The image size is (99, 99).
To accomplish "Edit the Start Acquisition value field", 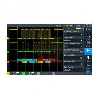I will [x=73, y=58].
